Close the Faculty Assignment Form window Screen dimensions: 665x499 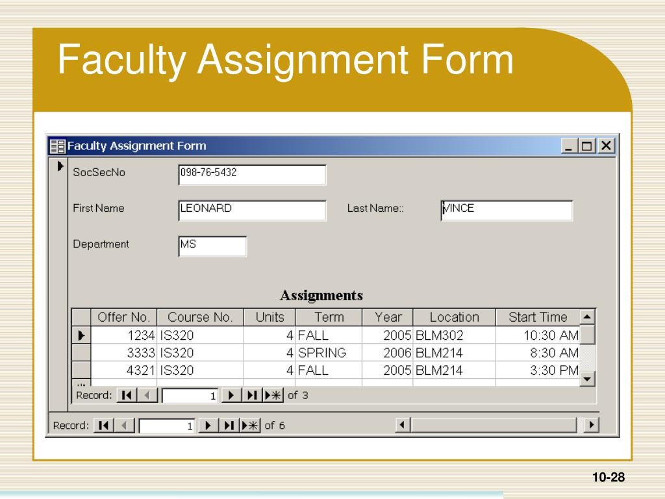point(606,146)
